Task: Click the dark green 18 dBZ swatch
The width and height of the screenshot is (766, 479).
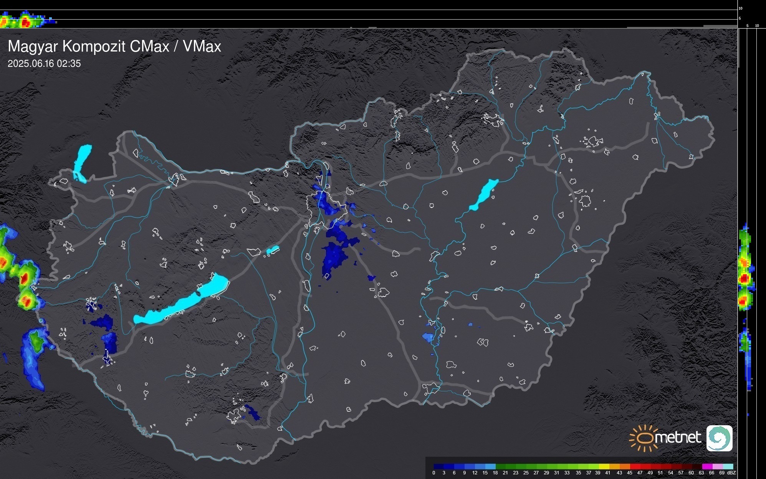Action: coord(501,466)
